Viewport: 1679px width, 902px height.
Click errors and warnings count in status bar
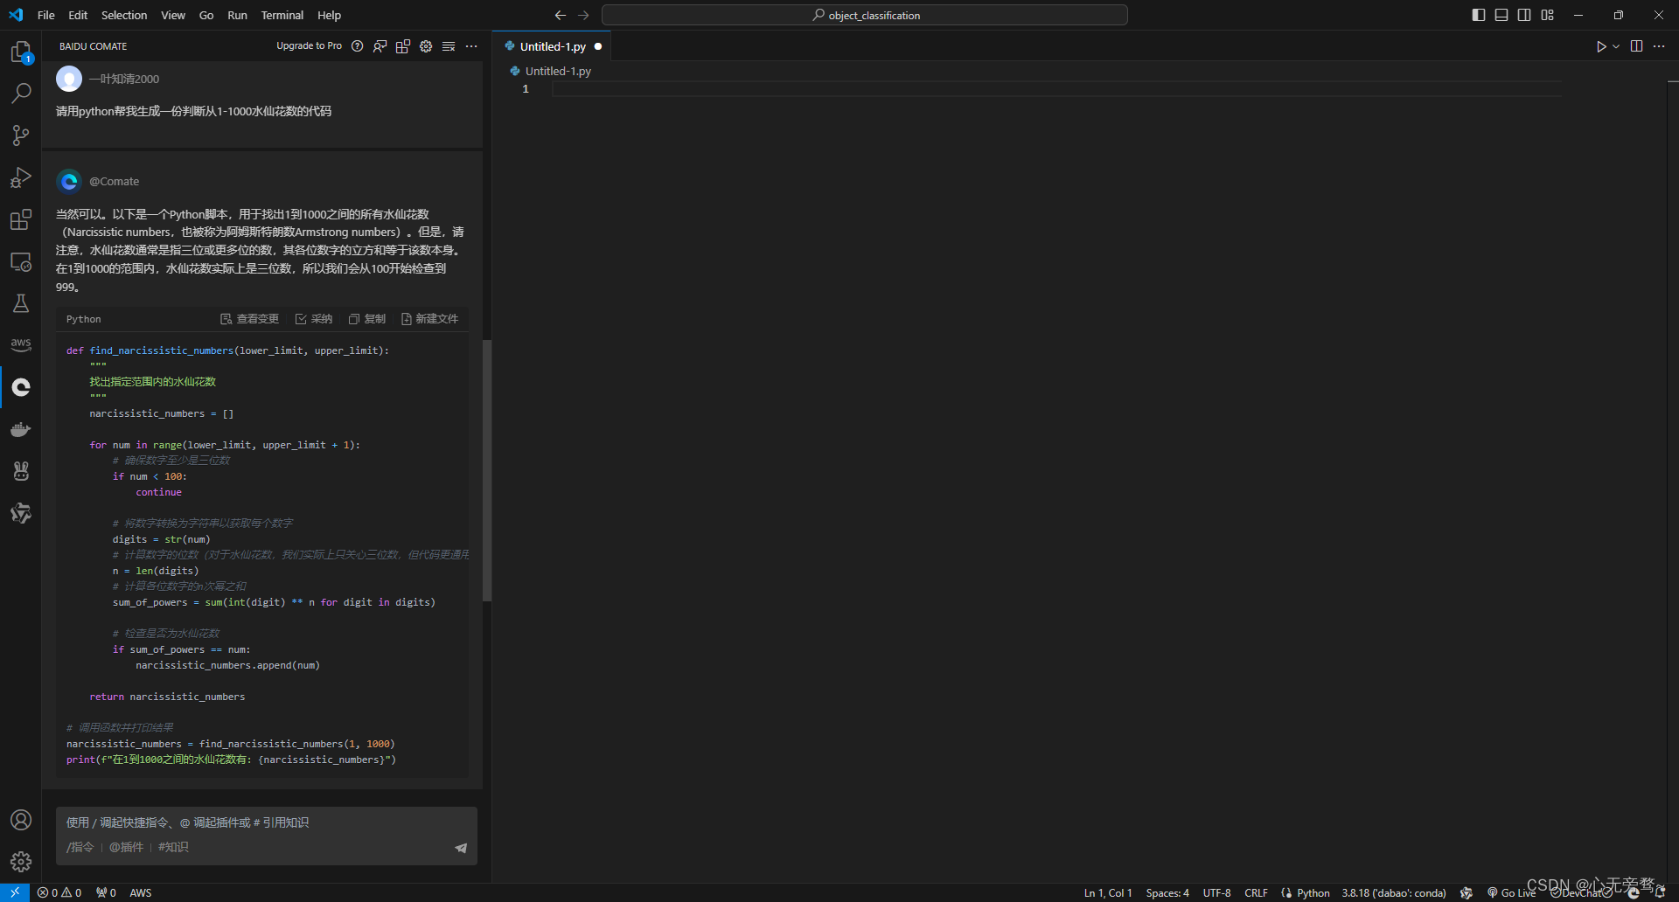[x=59, y=892]
